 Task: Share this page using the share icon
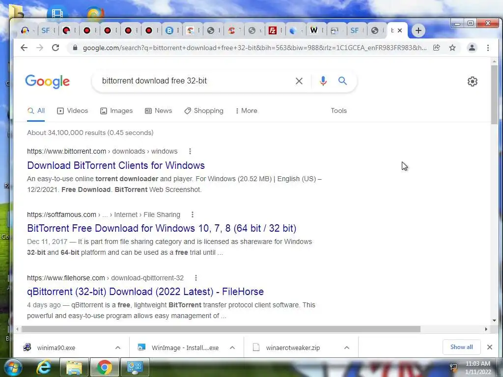pos(436,48)
